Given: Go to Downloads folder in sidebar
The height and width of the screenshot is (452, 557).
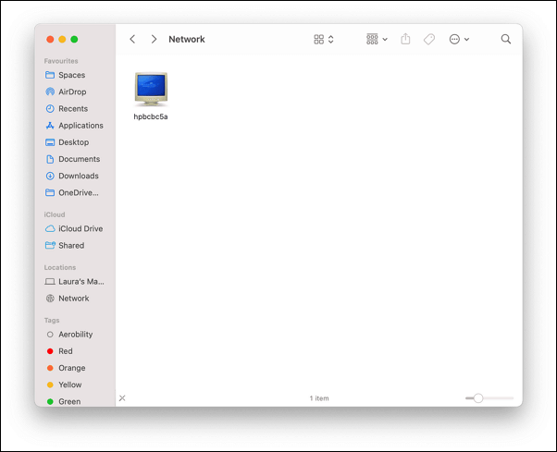Looking at the screenshot, I should (78, 176).
